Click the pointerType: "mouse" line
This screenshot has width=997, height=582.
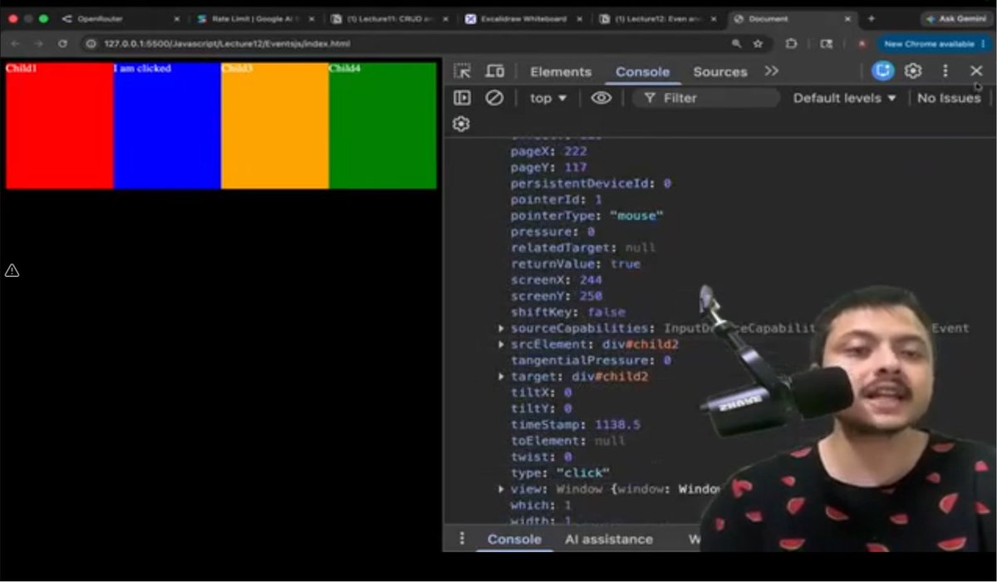(587, 216)
